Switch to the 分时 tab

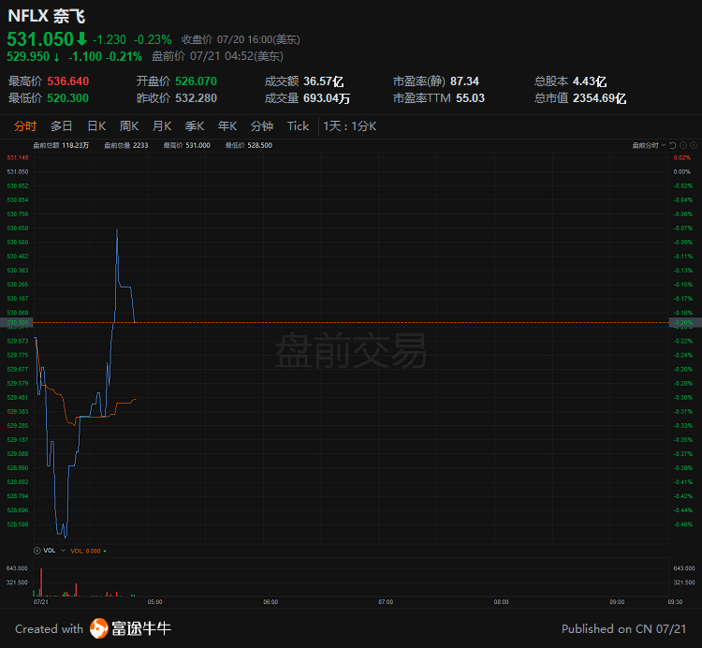(x=25, y=126)
